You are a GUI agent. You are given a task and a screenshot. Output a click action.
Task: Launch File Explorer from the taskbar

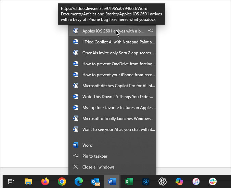pyautogui.click(x=28, y=182)
